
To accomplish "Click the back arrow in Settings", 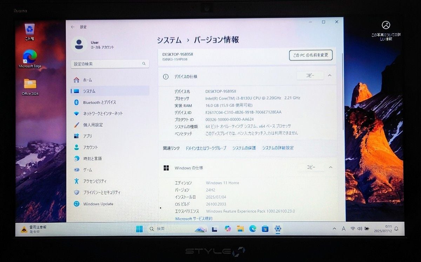I will 73,27.
